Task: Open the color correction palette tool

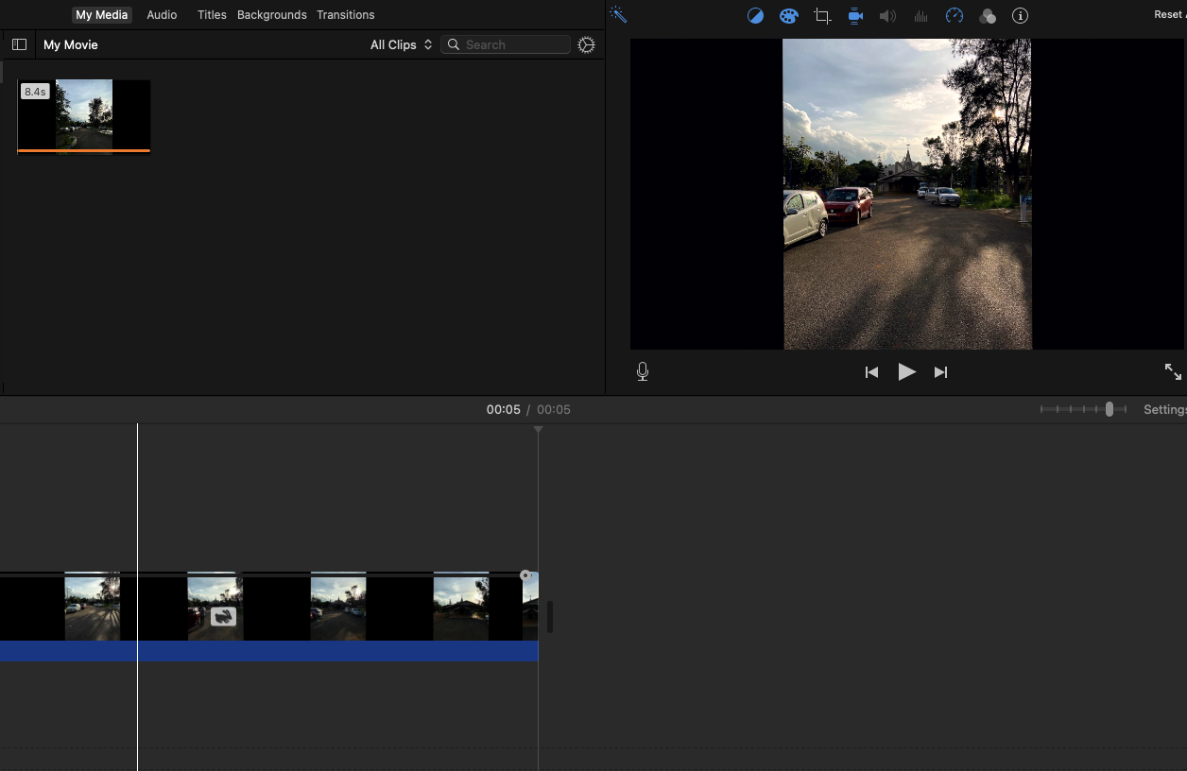Action: pos(788,16)
